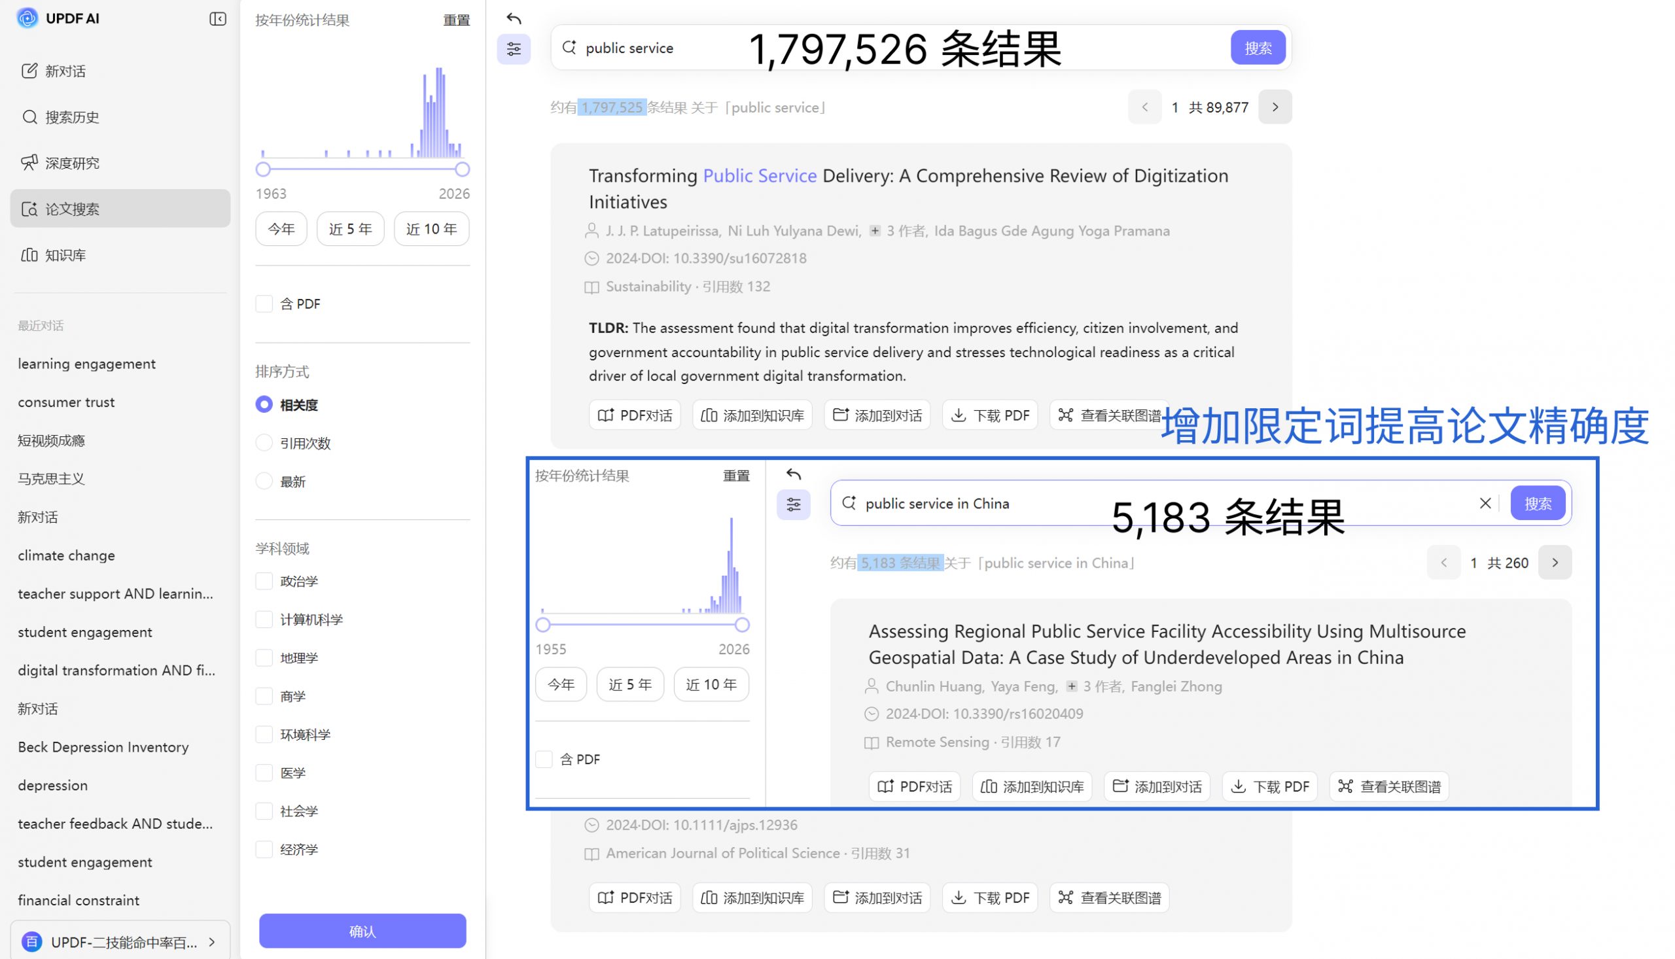
Task: Check the 环境科学 subject box
Action: click(264, 735)
